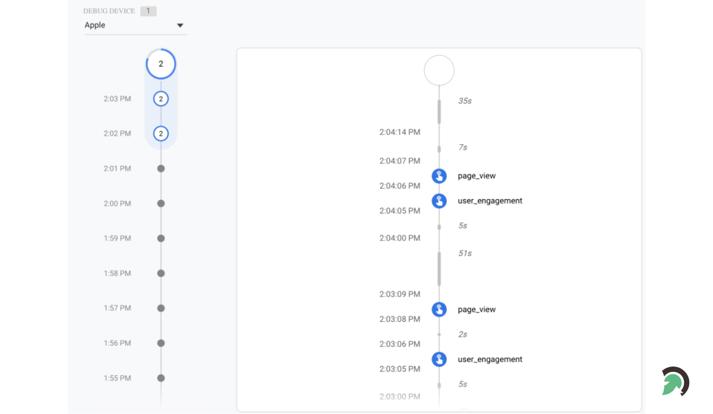Screen dimensions: 713x414
Task: Select the 2:03 PM minute marker
Action: (160, 98)
